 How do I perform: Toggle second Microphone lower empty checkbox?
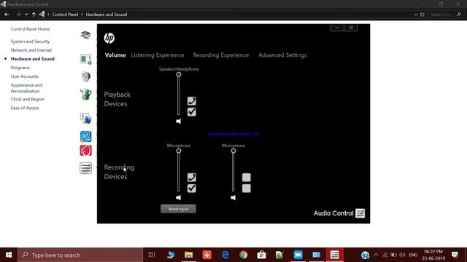point(247,188)
